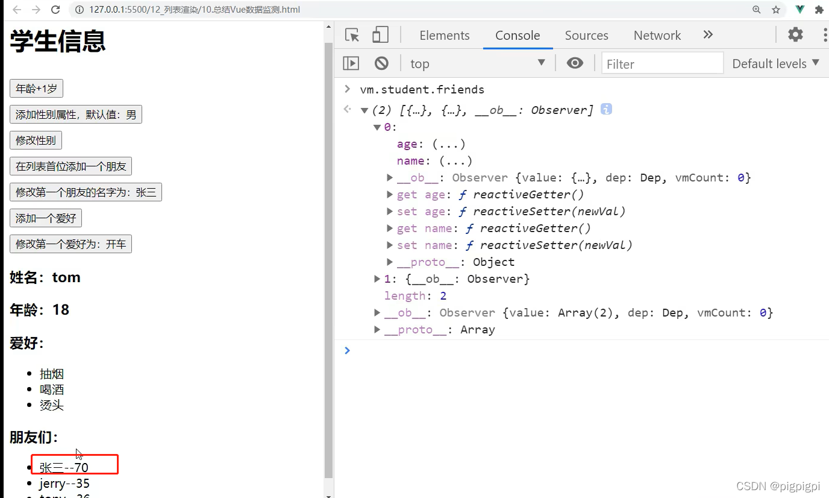Click the 喝酒 hobby list item
The width and height of the screenshot is (829, 498).
click(x=52, y=389)
